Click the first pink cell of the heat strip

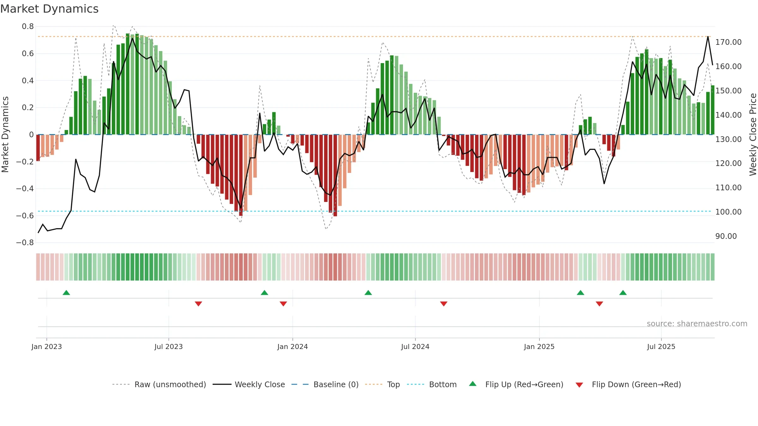pyautogui.click(x=38, y=267)
